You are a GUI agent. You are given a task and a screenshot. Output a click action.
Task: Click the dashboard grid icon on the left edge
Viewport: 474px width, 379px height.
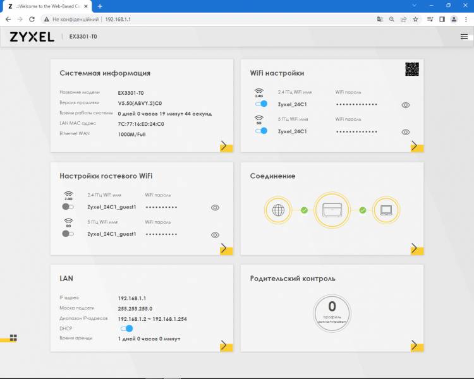click(x=13, y=337)
